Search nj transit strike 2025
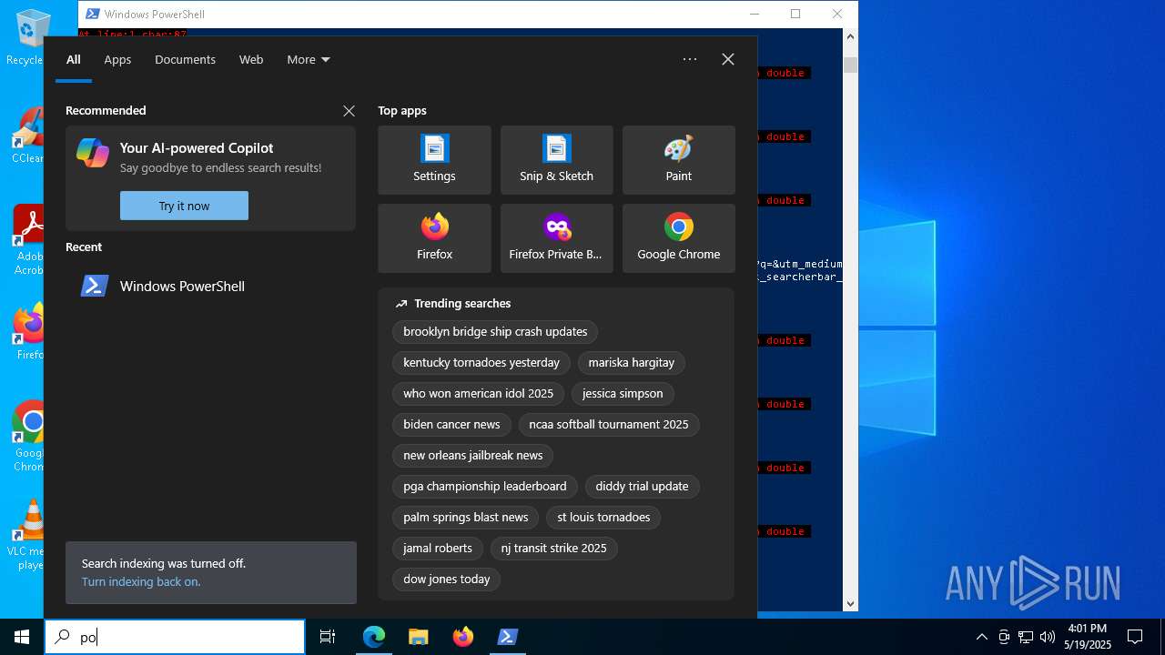1165x655 pixels. coord(553,549)
